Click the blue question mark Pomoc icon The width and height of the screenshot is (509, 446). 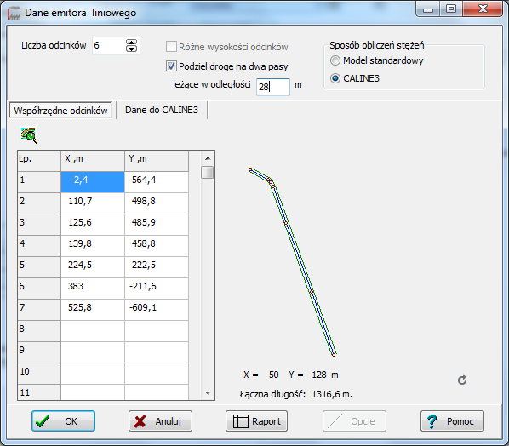pos(432,421)
